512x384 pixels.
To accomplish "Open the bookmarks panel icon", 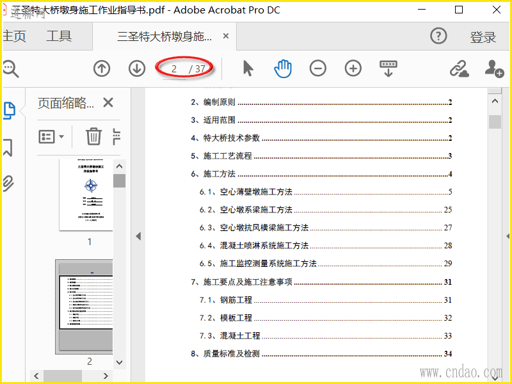I will tap(8, 147).
